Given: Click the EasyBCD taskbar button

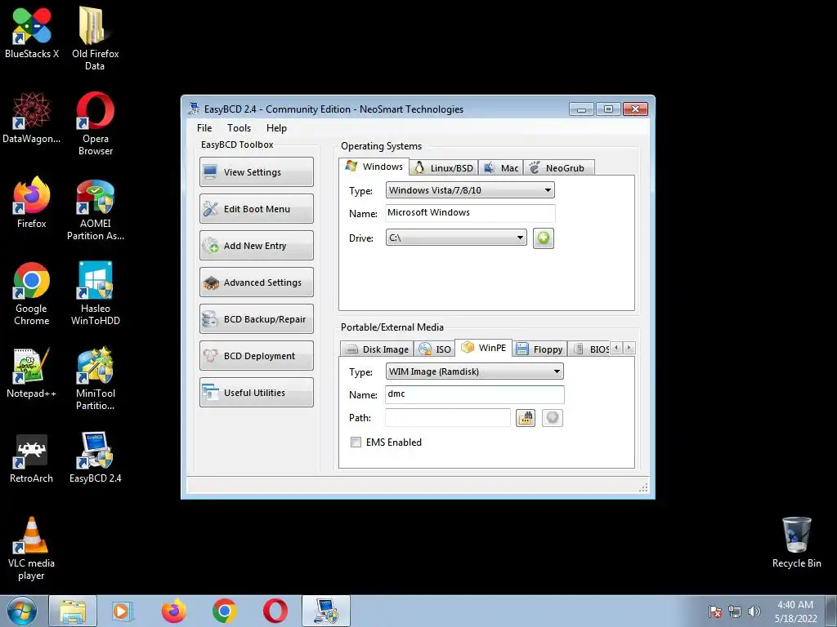Looking at the screenshot, I should point(326,611).
